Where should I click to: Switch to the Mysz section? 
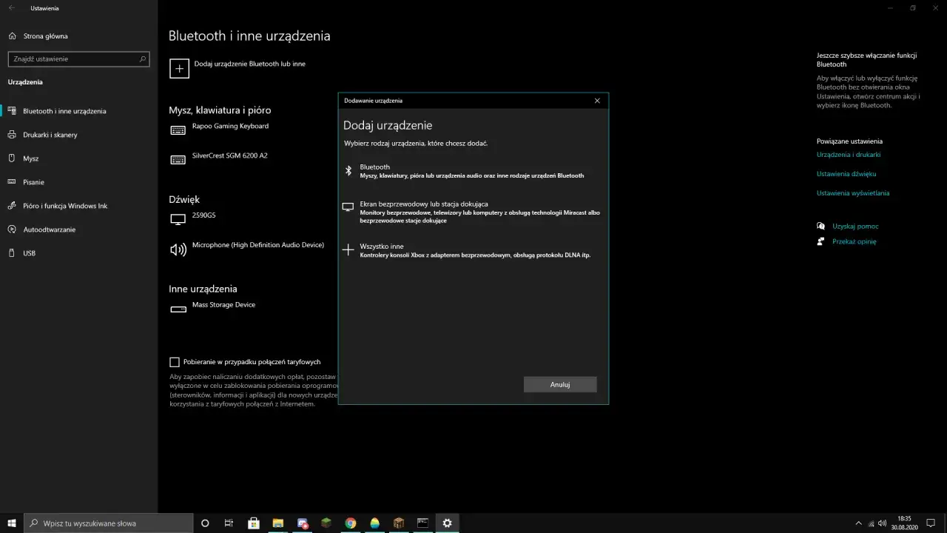pyautogui.click(x=31, y=158)
